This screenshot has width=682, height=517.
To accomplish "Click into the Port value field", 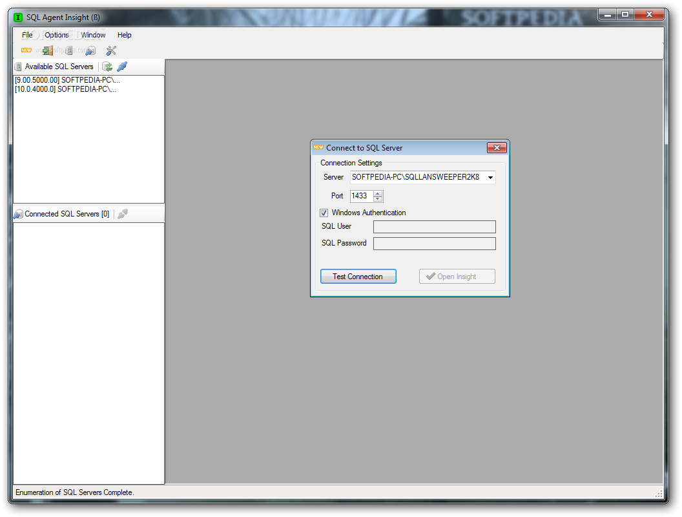I will pos(362,196).
